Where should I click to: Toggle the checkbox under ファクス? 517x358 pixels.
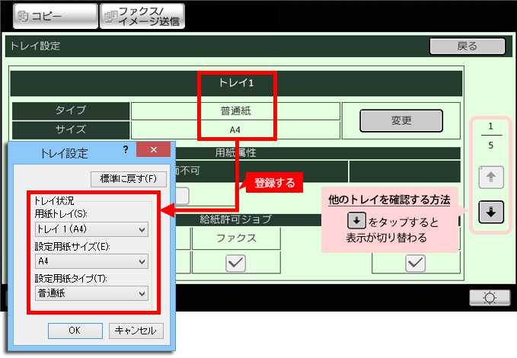tap(235, 263)
